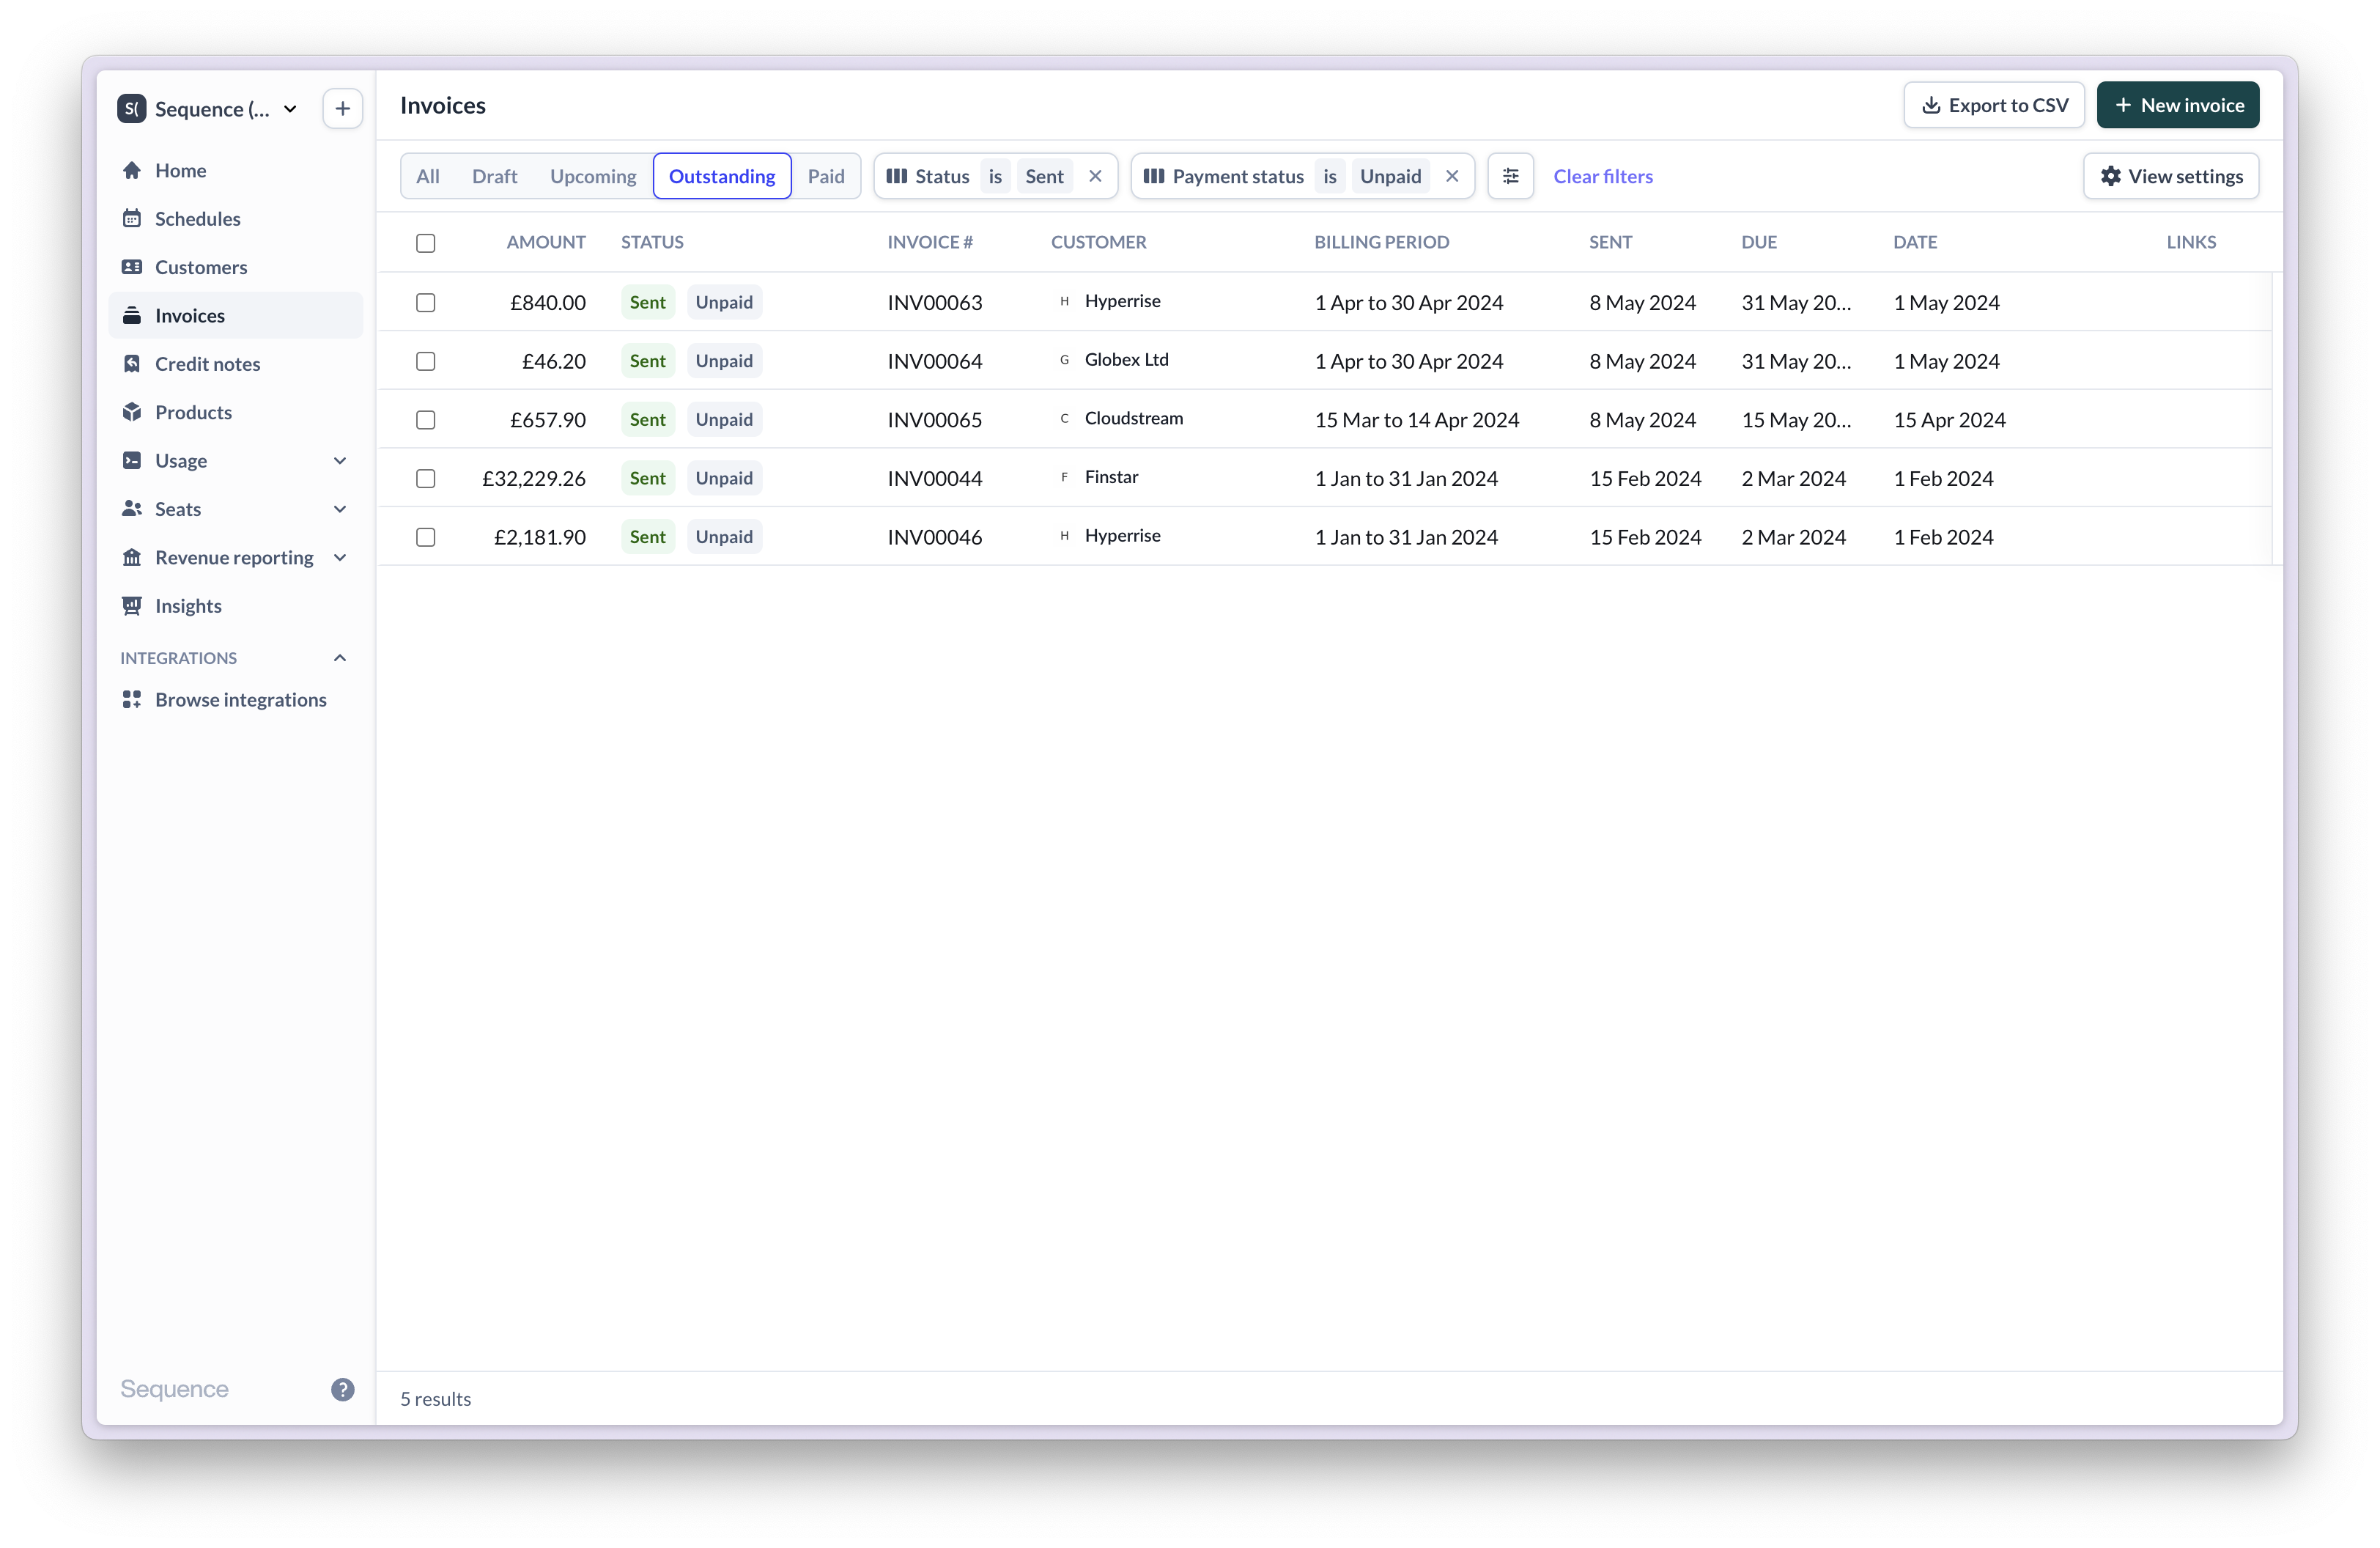Click the Usage terminal icon

(132, 460)
